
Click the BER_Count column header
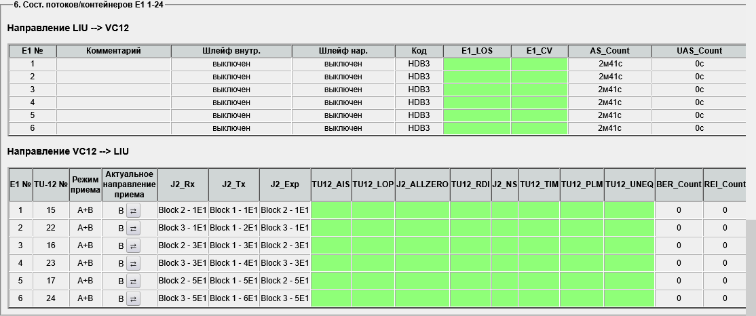point(679,184)
